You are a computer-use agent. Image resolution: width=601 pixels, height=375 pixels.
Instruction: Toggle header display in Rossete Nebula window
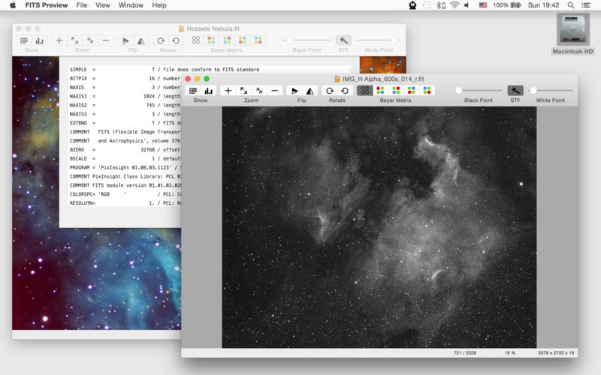click(24, 40)
